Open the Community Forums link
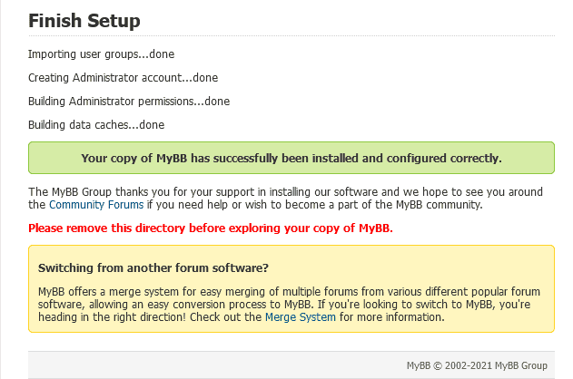573x379 pixels. [x=96, y=205]
